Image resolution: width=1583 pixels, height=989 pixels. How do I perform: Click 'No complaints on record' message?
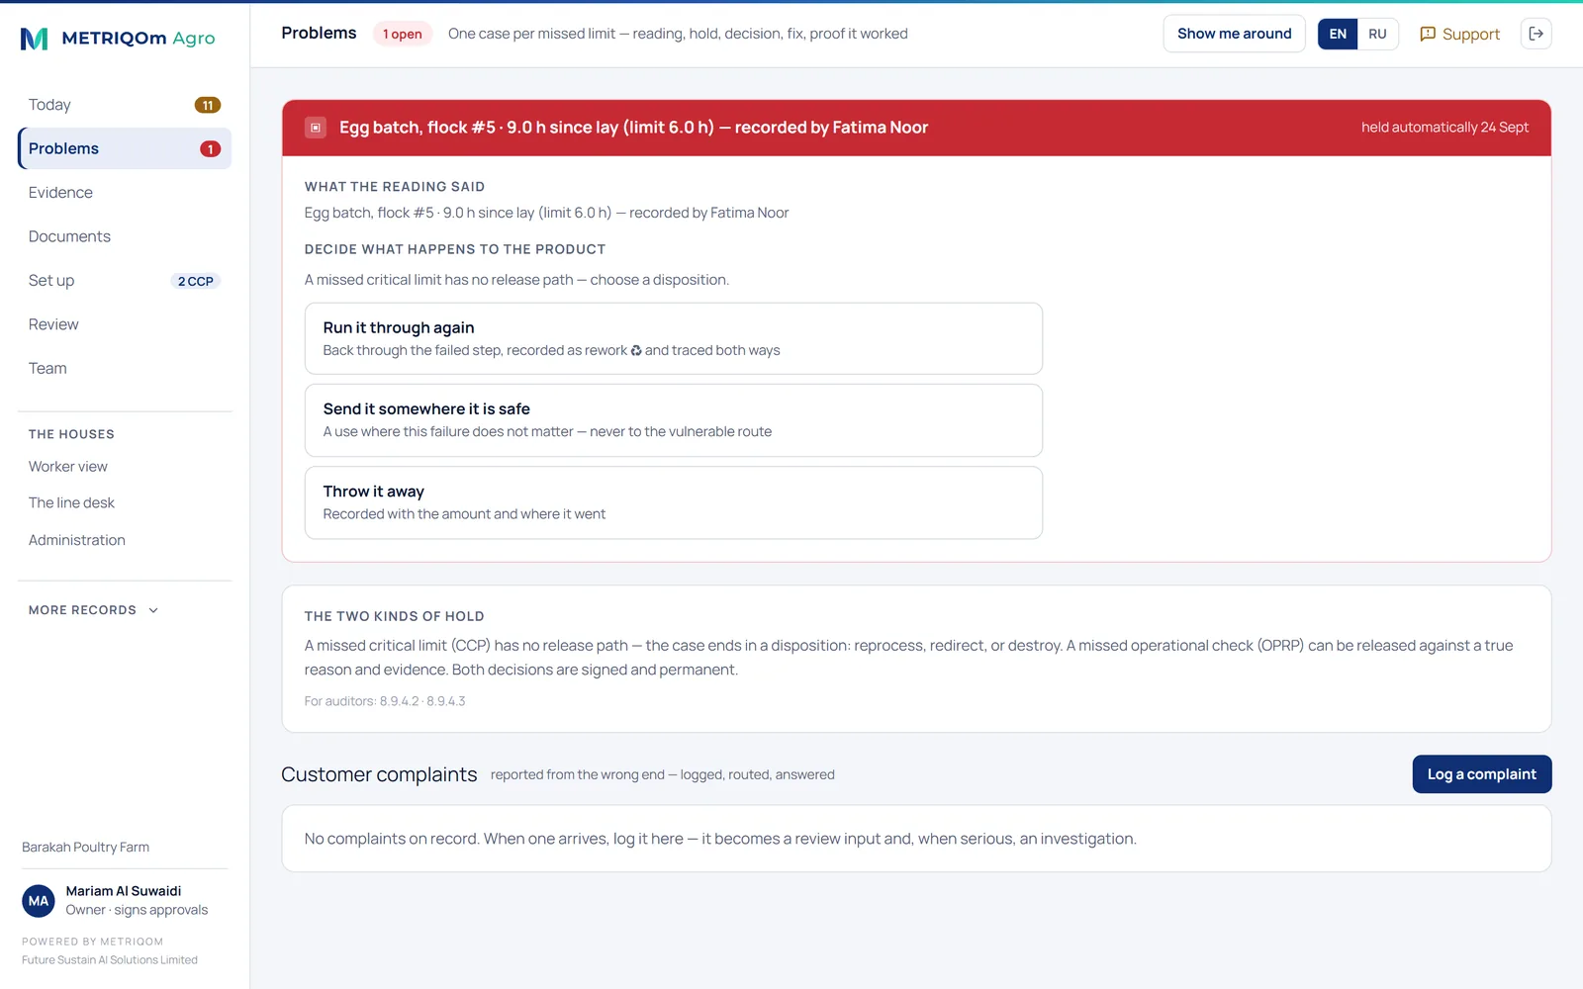click(720, 839)
